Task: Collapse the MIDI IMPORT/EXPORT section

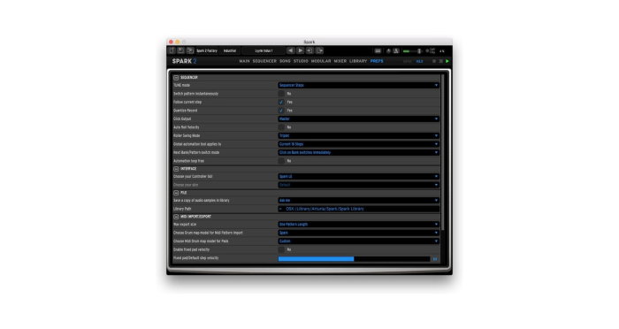Action: 176,217
